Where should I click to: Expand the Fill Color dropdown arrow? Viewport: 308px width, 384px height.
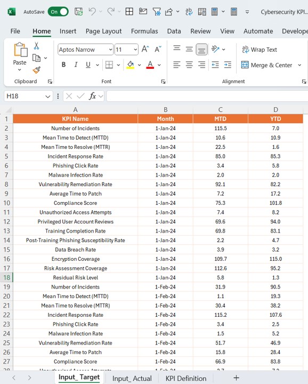pos(139,65)
